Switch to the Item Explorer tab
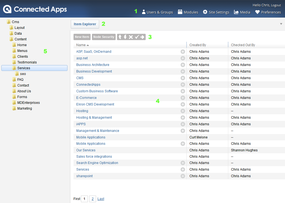This screenshot has width=285, height=203. [x=85, y=24]
